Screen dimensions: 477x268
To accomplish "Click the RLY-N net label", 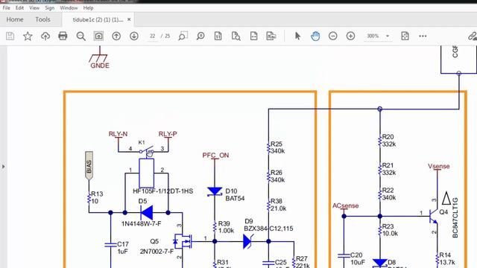I will pyautogui.click(x=118, y=134).
